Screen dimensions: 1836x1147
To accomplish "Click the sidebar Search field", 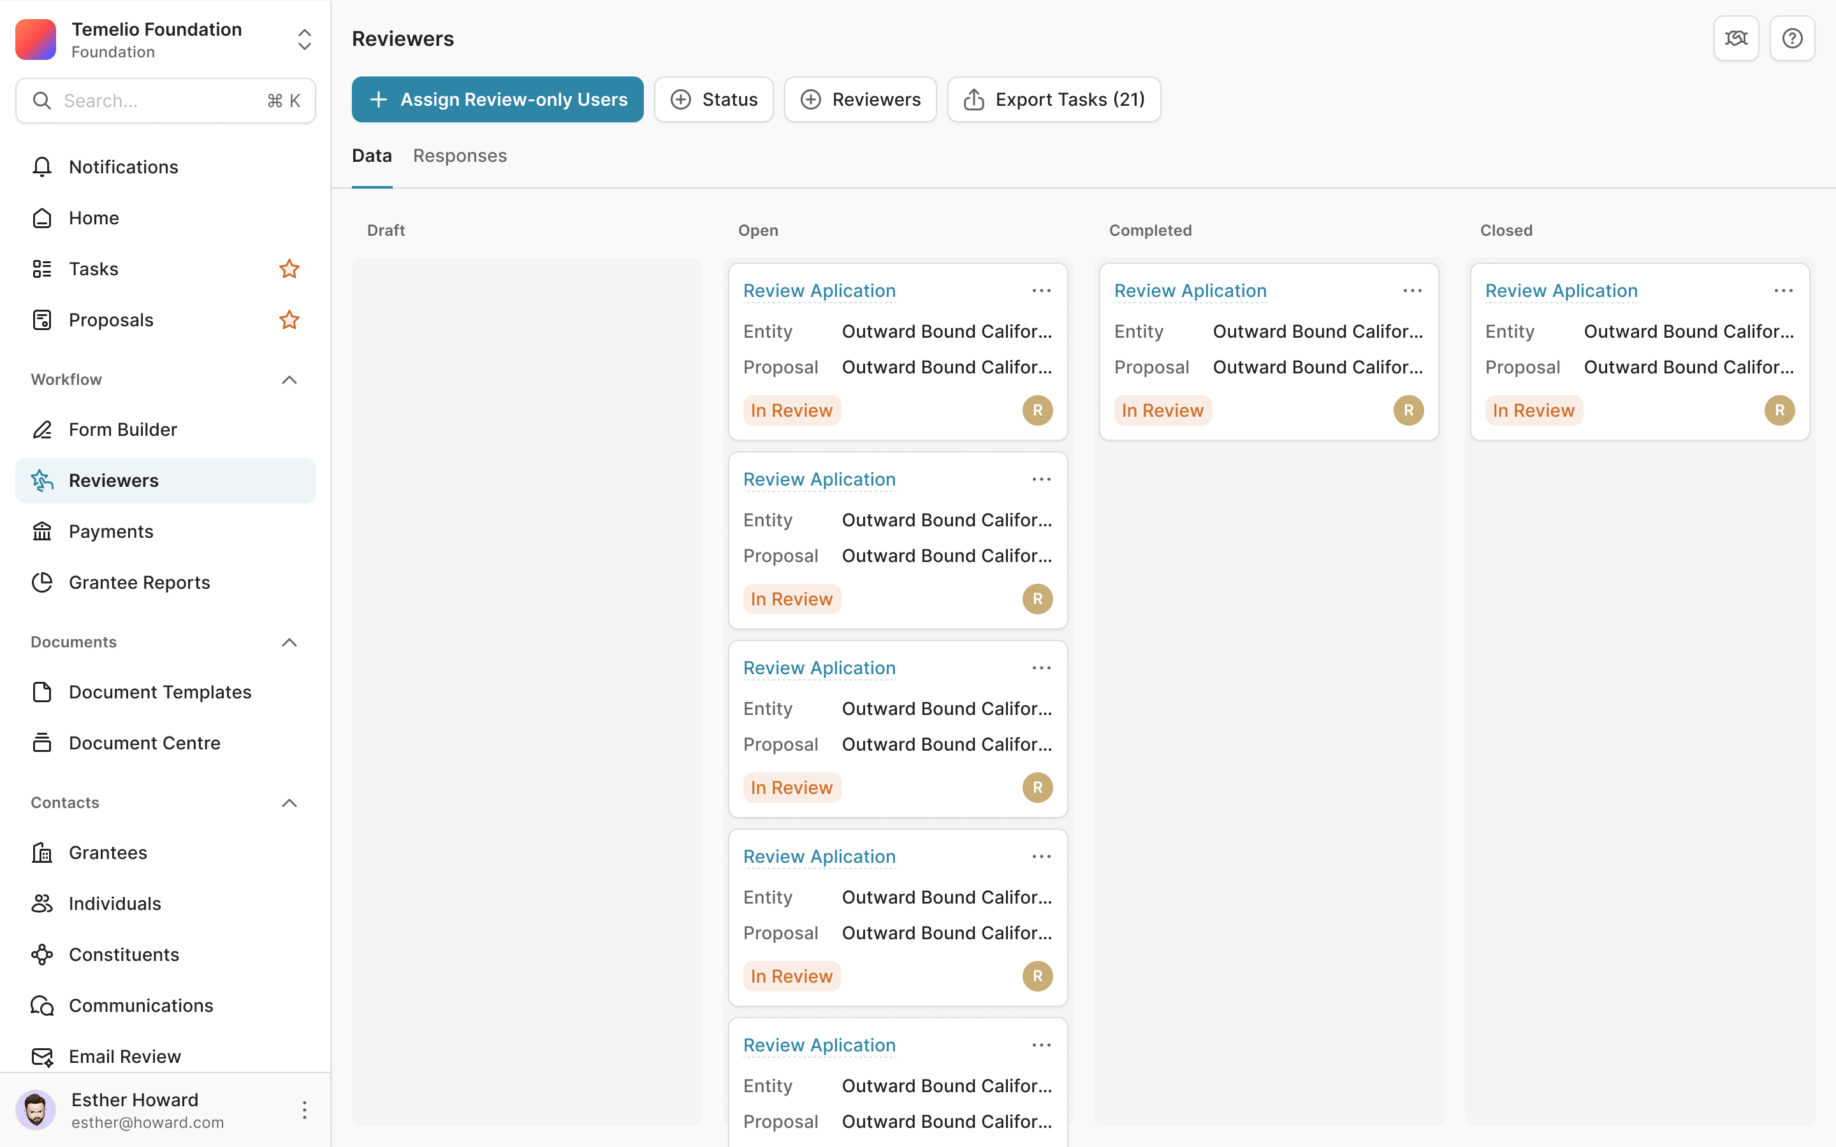I will tap(159, 101).
